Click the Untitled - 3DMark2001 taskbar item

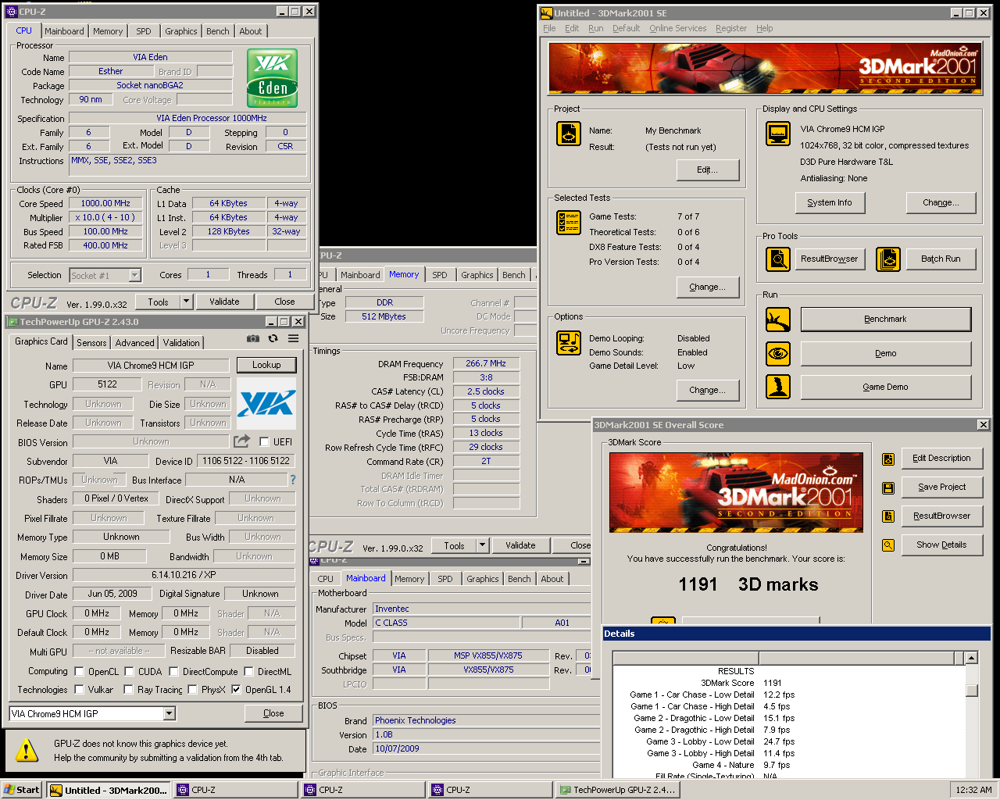click(x=109, y=790)
